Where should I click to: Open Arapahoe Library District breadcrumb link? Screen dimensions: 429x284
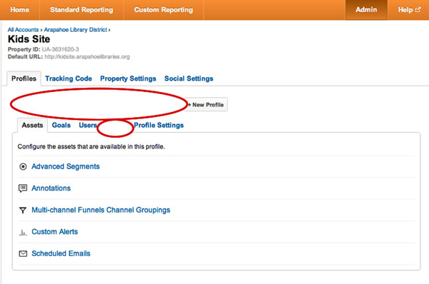click(76, 30)
